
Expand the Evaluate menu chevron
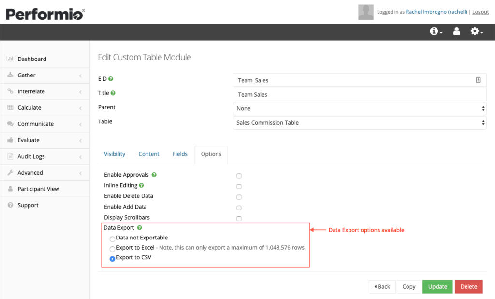[81, 141]
